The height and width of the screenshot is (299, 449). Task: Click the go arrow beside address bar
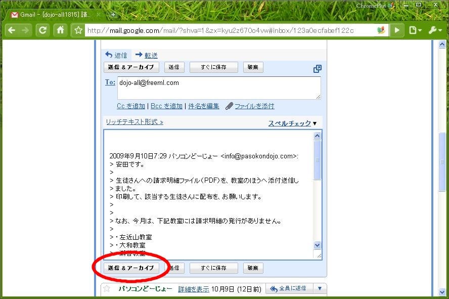click(397, 30)
